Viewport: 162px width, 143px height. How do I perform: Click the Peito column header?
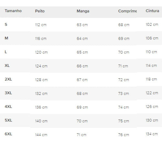[x=40, y=11]
